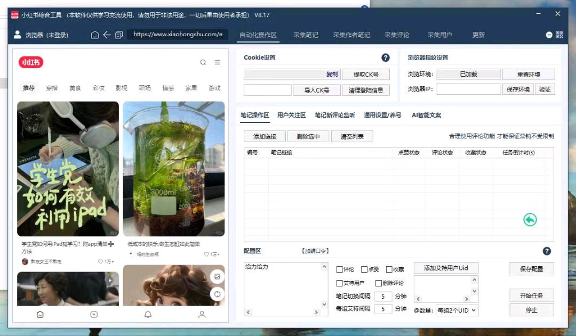
Task: Switch to the 采集笔记 tab
Action: 306,35
